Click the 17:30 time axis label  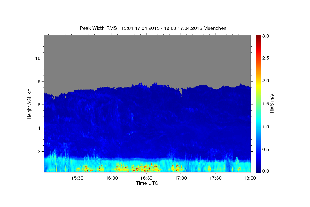click(215, 178)
